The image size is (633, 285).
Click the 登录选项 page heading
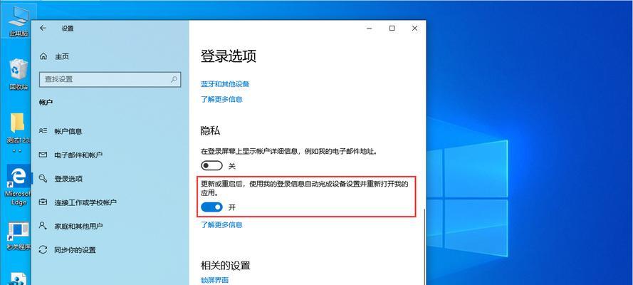click(229, 56)
